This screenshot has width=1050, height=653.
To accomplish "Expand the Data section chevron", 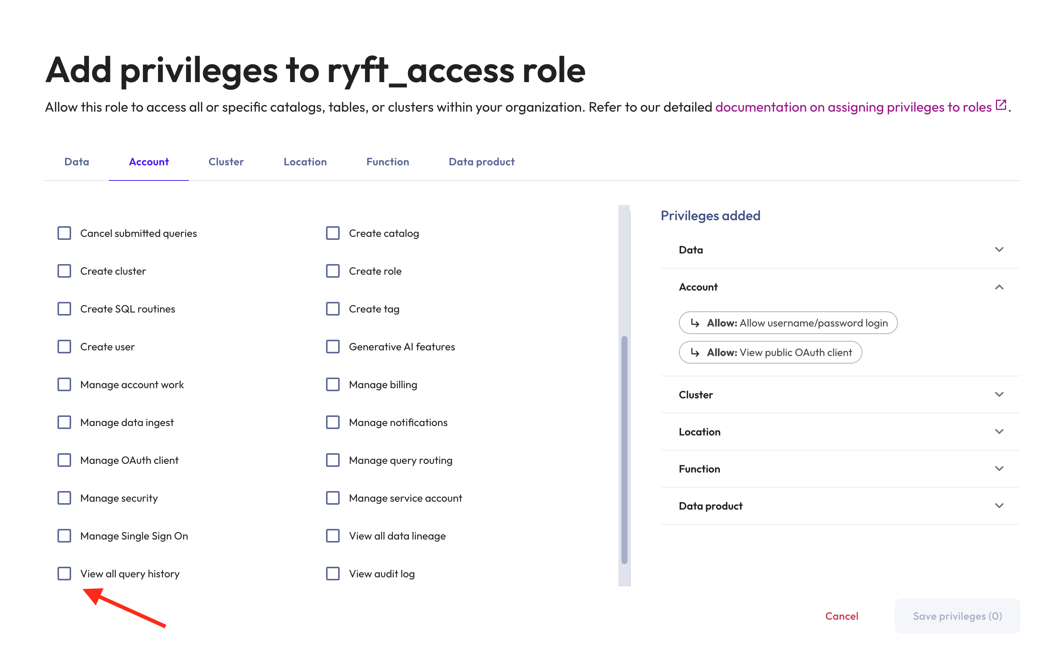I will (x=999, y=250).
